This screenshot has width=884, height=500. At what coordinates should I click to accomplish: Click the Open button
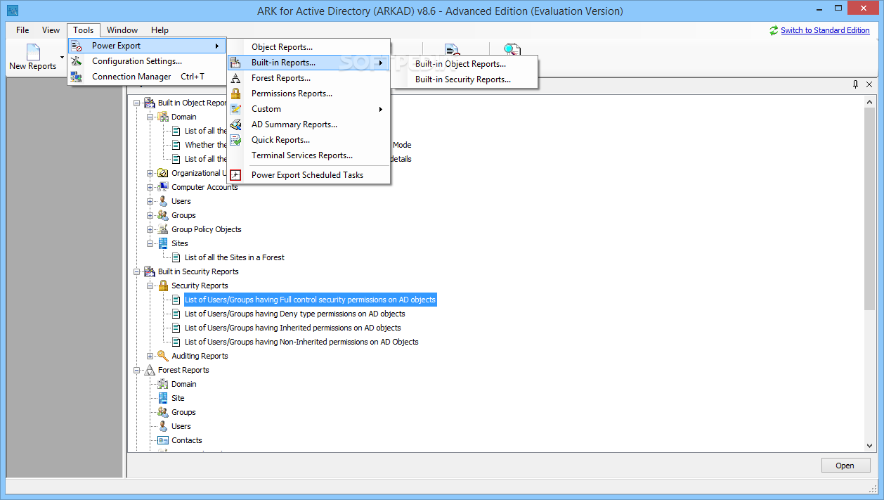[x=845, y=466]
